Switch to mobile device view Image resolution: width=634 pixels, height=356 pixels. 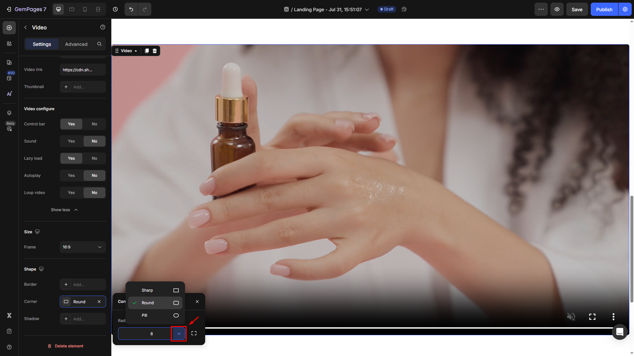click(85, 9)
